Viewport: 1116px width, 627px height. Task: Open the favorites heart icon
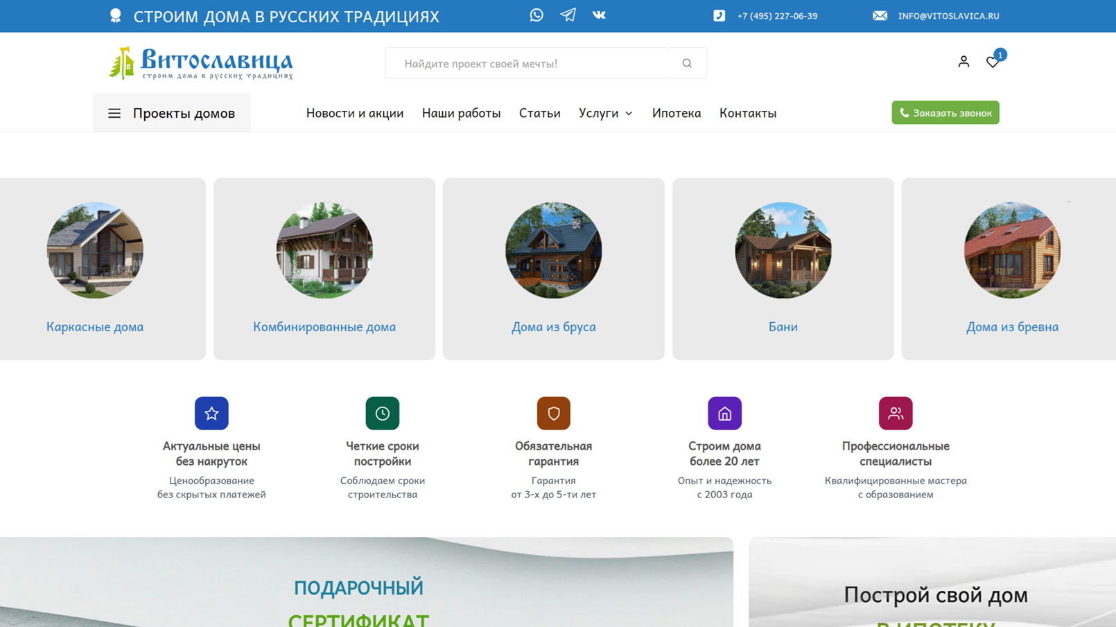click(993, 62)
